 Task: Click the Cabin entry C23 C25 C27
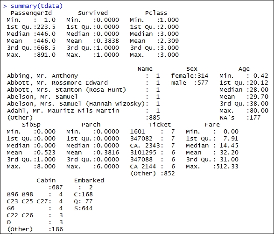tap(28, 201)
